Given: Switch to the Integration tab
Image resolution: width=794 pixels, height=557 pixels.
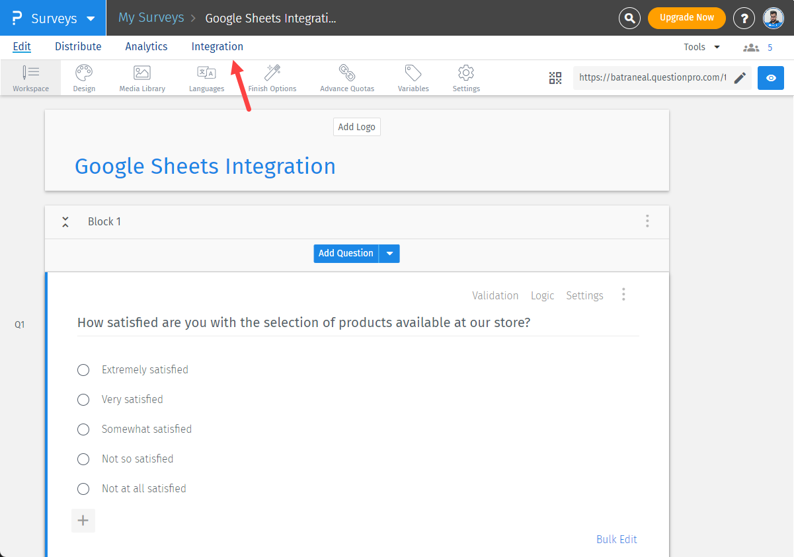Looking at the screenshot, I should (x=217, y=47).
